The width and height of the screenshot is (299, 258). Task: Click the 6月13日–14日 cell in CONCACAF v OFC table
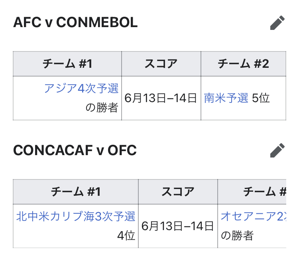(x=178, y=226)
